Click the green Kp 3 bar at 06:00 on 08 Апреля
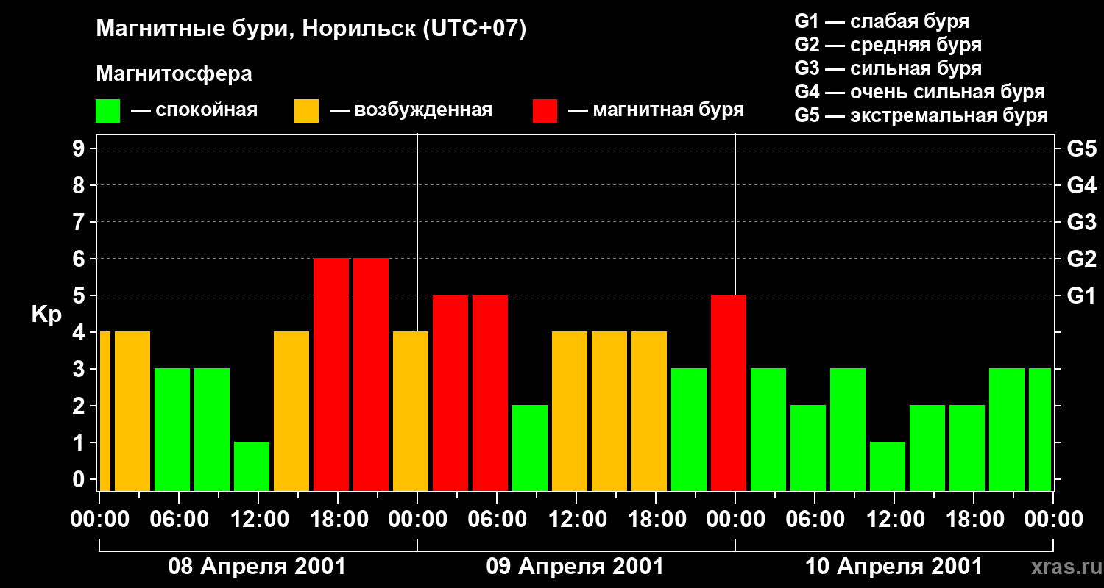1104x588 pixels. click(x=172, y=429)
